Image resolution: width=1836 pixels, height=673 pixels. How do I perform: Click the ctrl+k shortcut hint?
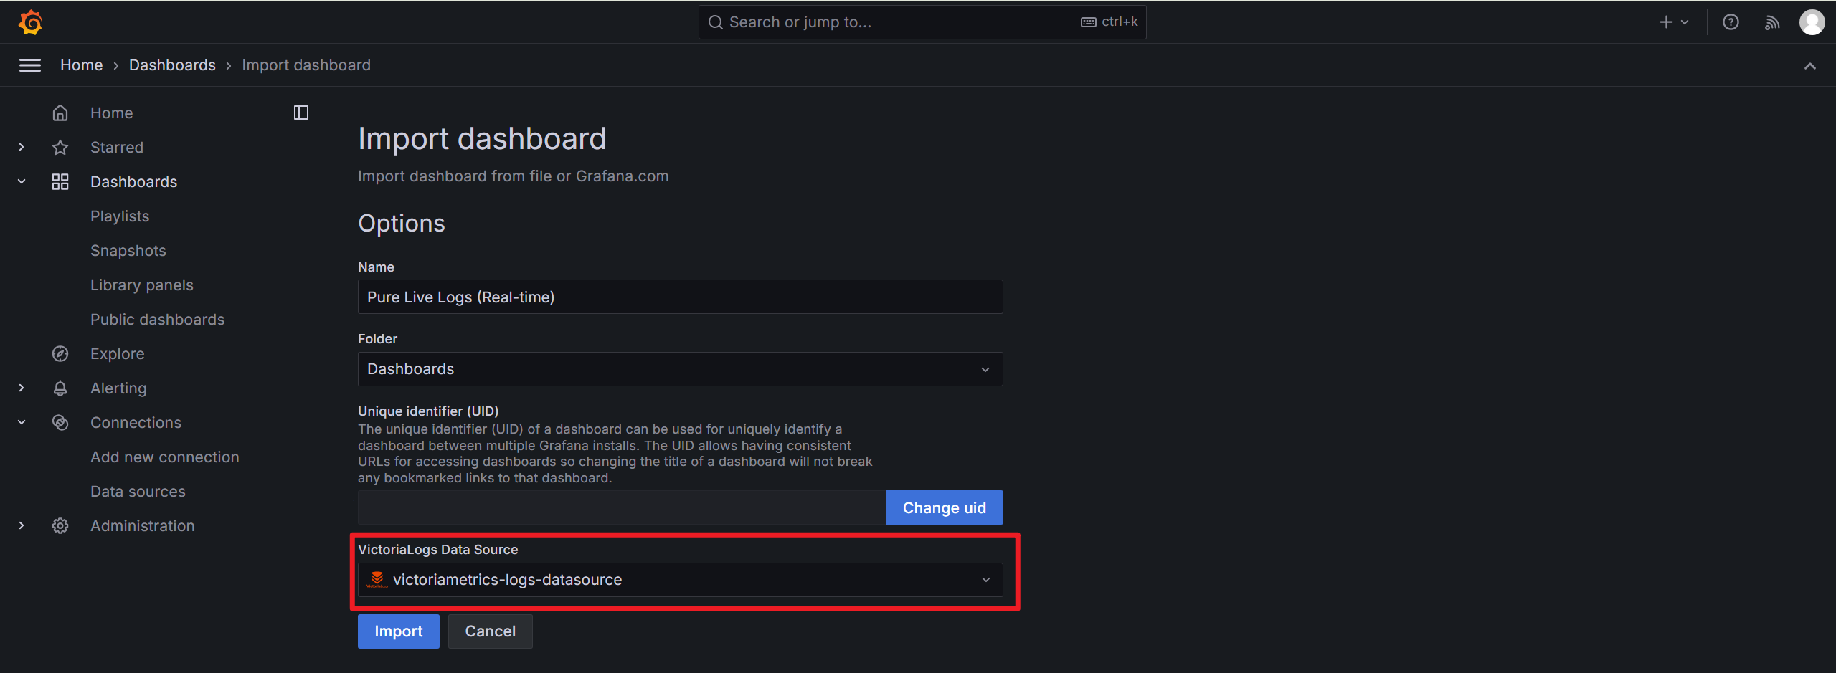(x=1109, y=22)
